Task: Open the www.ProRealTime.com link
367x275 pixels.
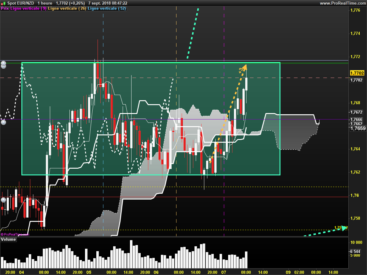Action: click(x=343, y=3)
